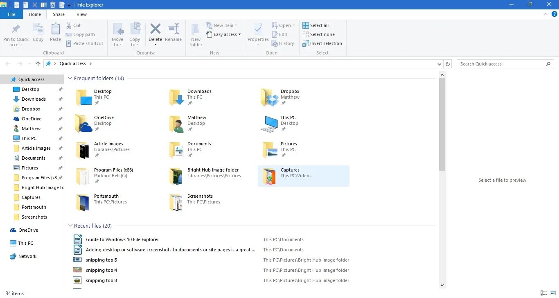The height and width of the screenshot is (298, 559).
Task: Collapse the Recent files group
Action: [x=70, y=226]
